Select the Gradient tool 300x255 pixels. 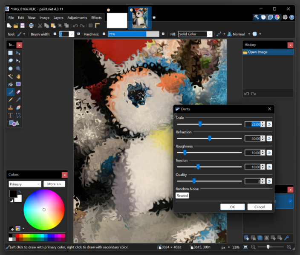(x=18, y=84)
